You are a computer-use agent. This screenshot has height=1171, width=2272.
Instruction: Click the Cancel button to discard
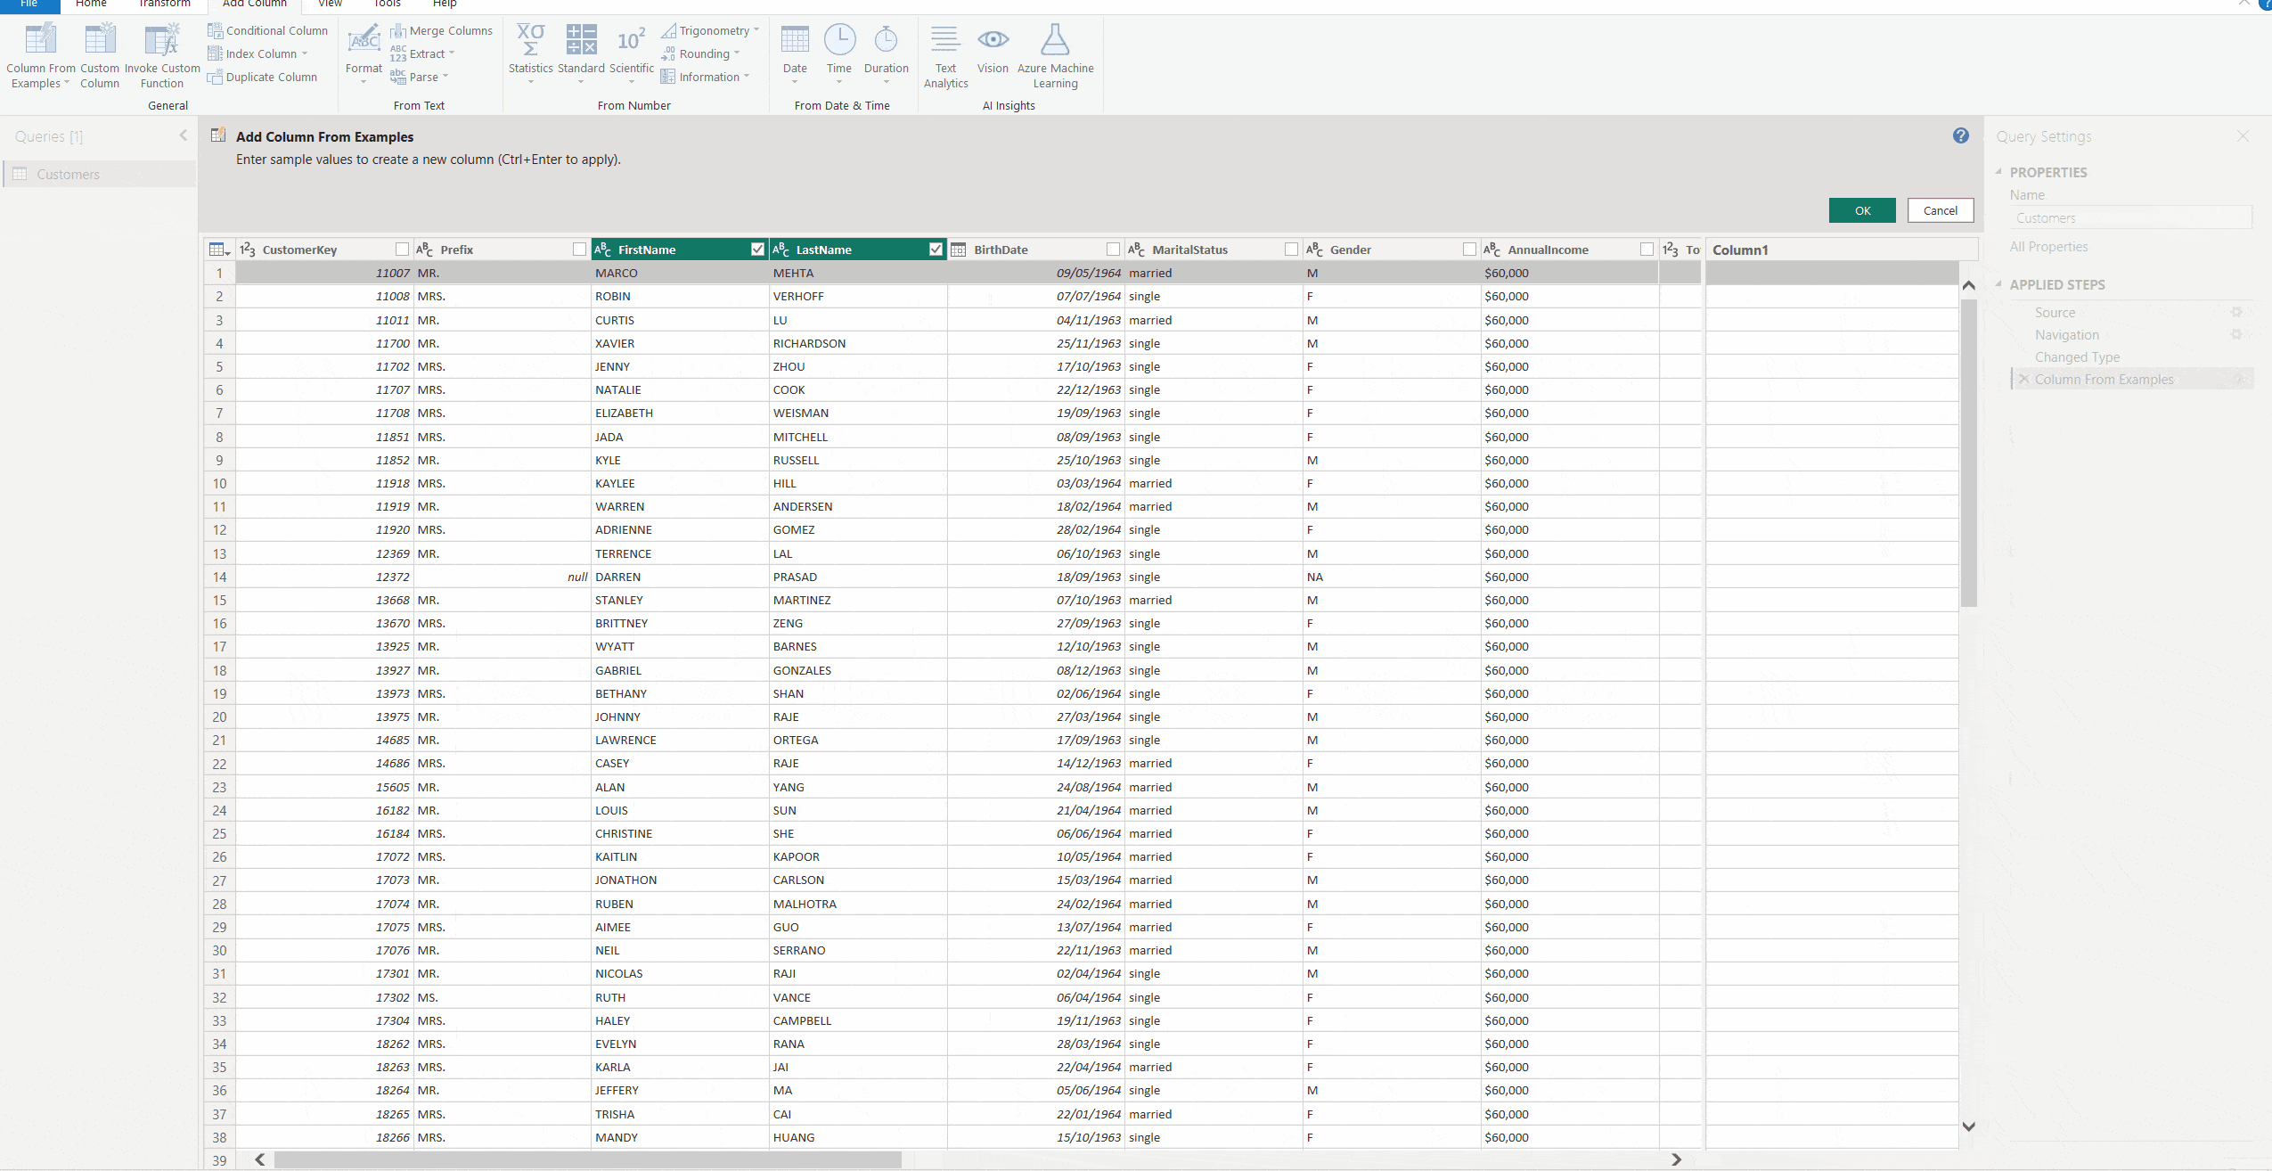pyautogui.click(x=1939, y=209)
